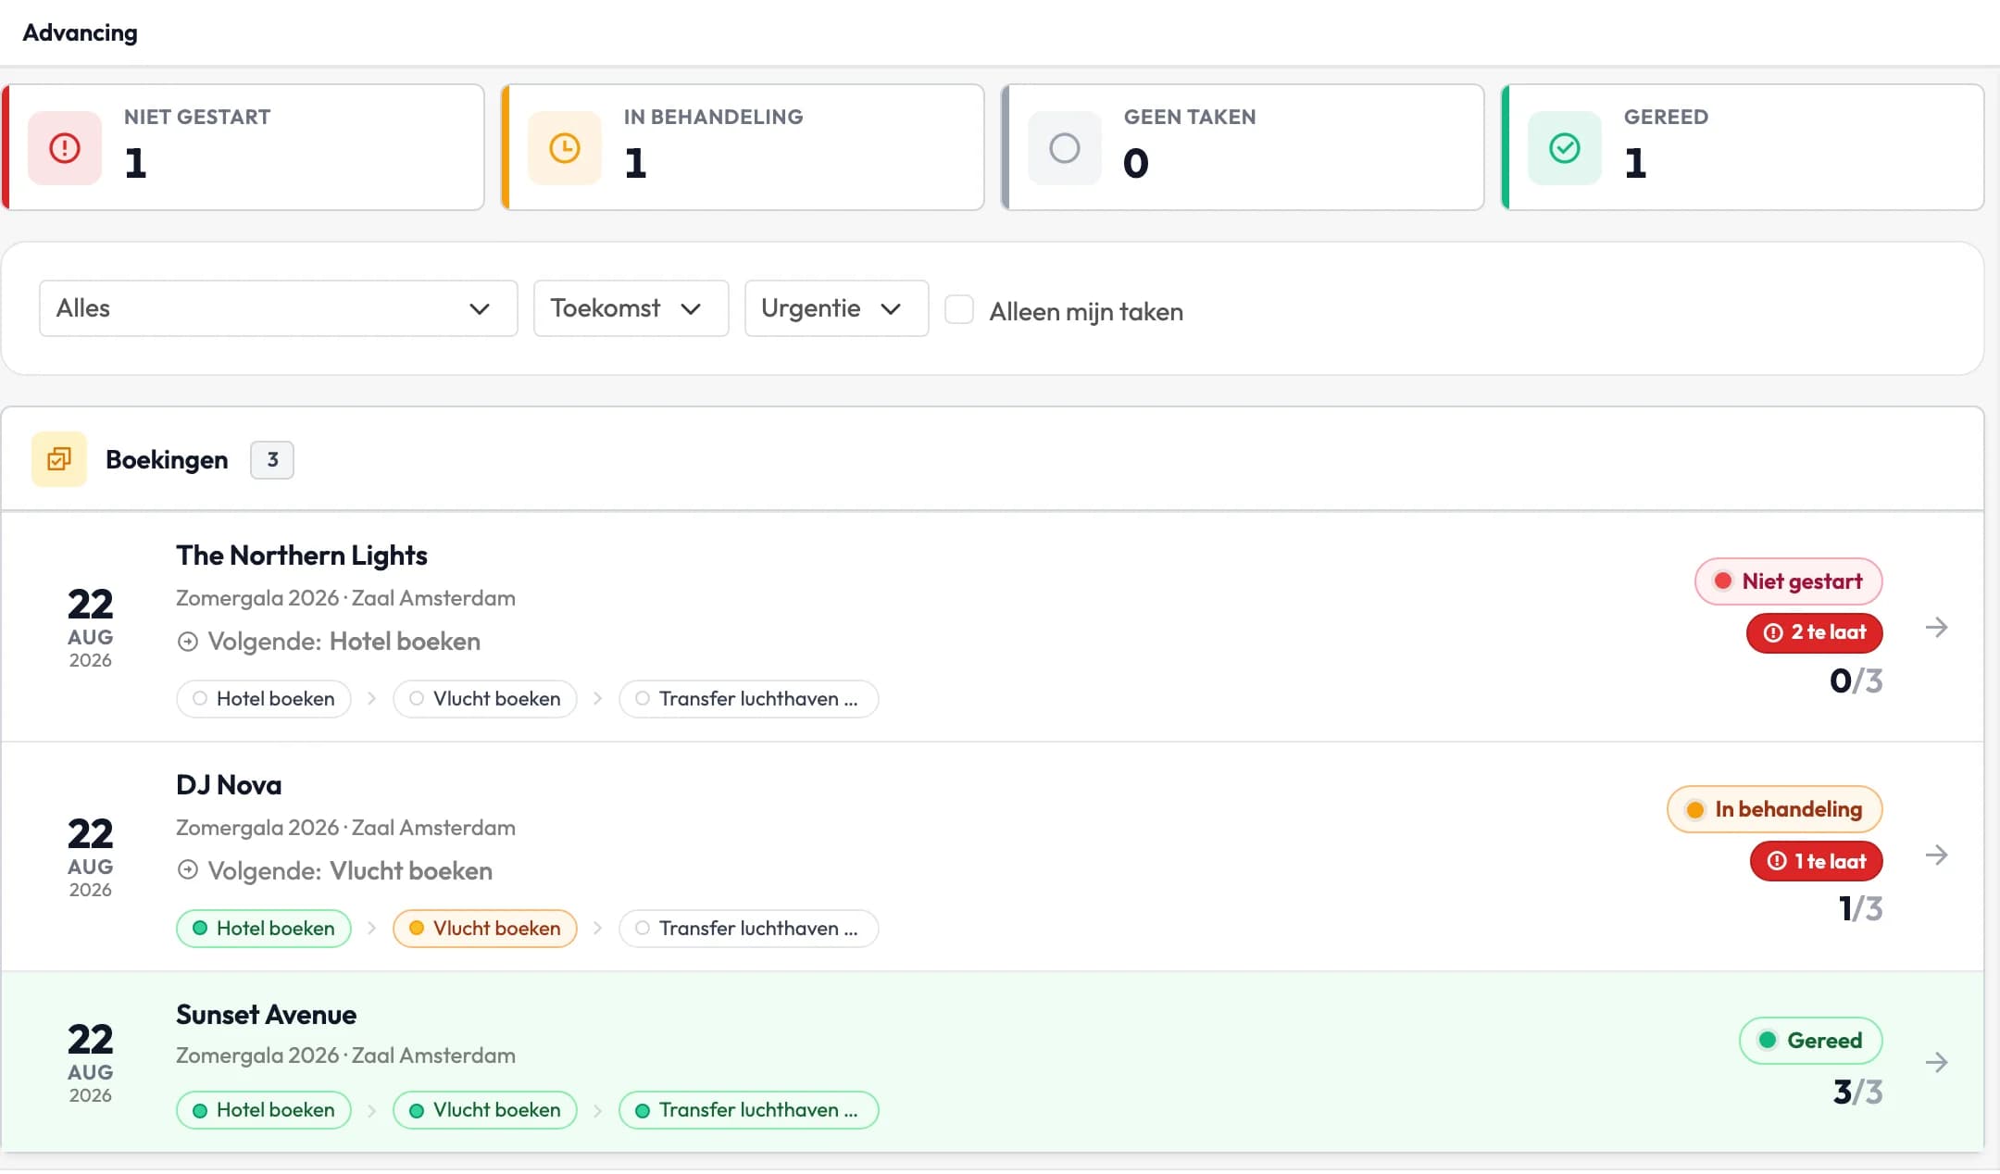Click Volgende: Hotel boeken text
Image resolution: width=2000 pixels, height=1174 pixels.
tap(344, 642)
